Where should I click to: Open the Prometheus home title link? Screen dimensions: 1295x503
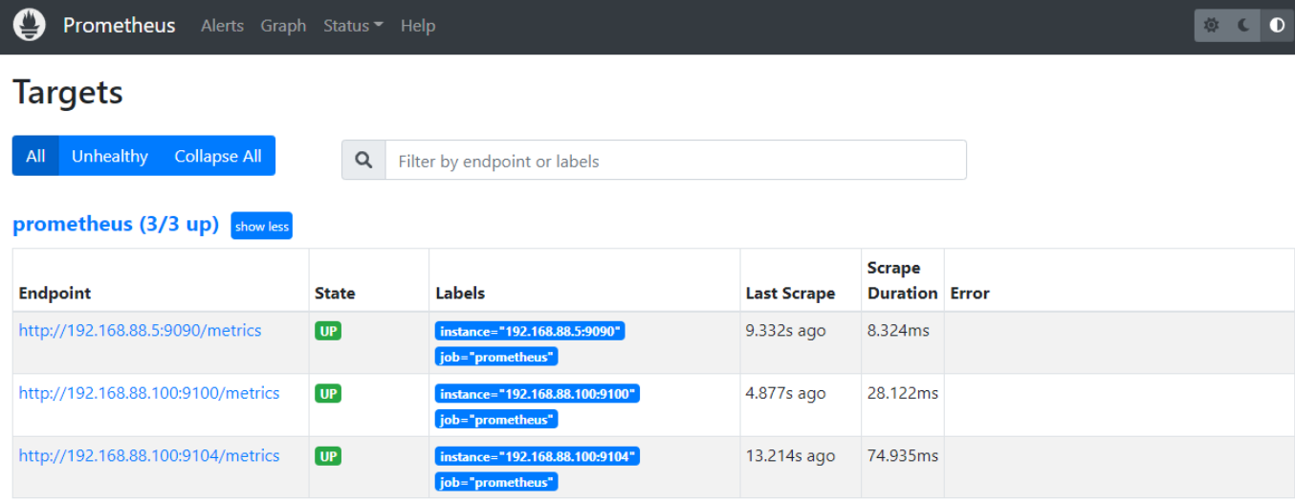coord(120,26)
